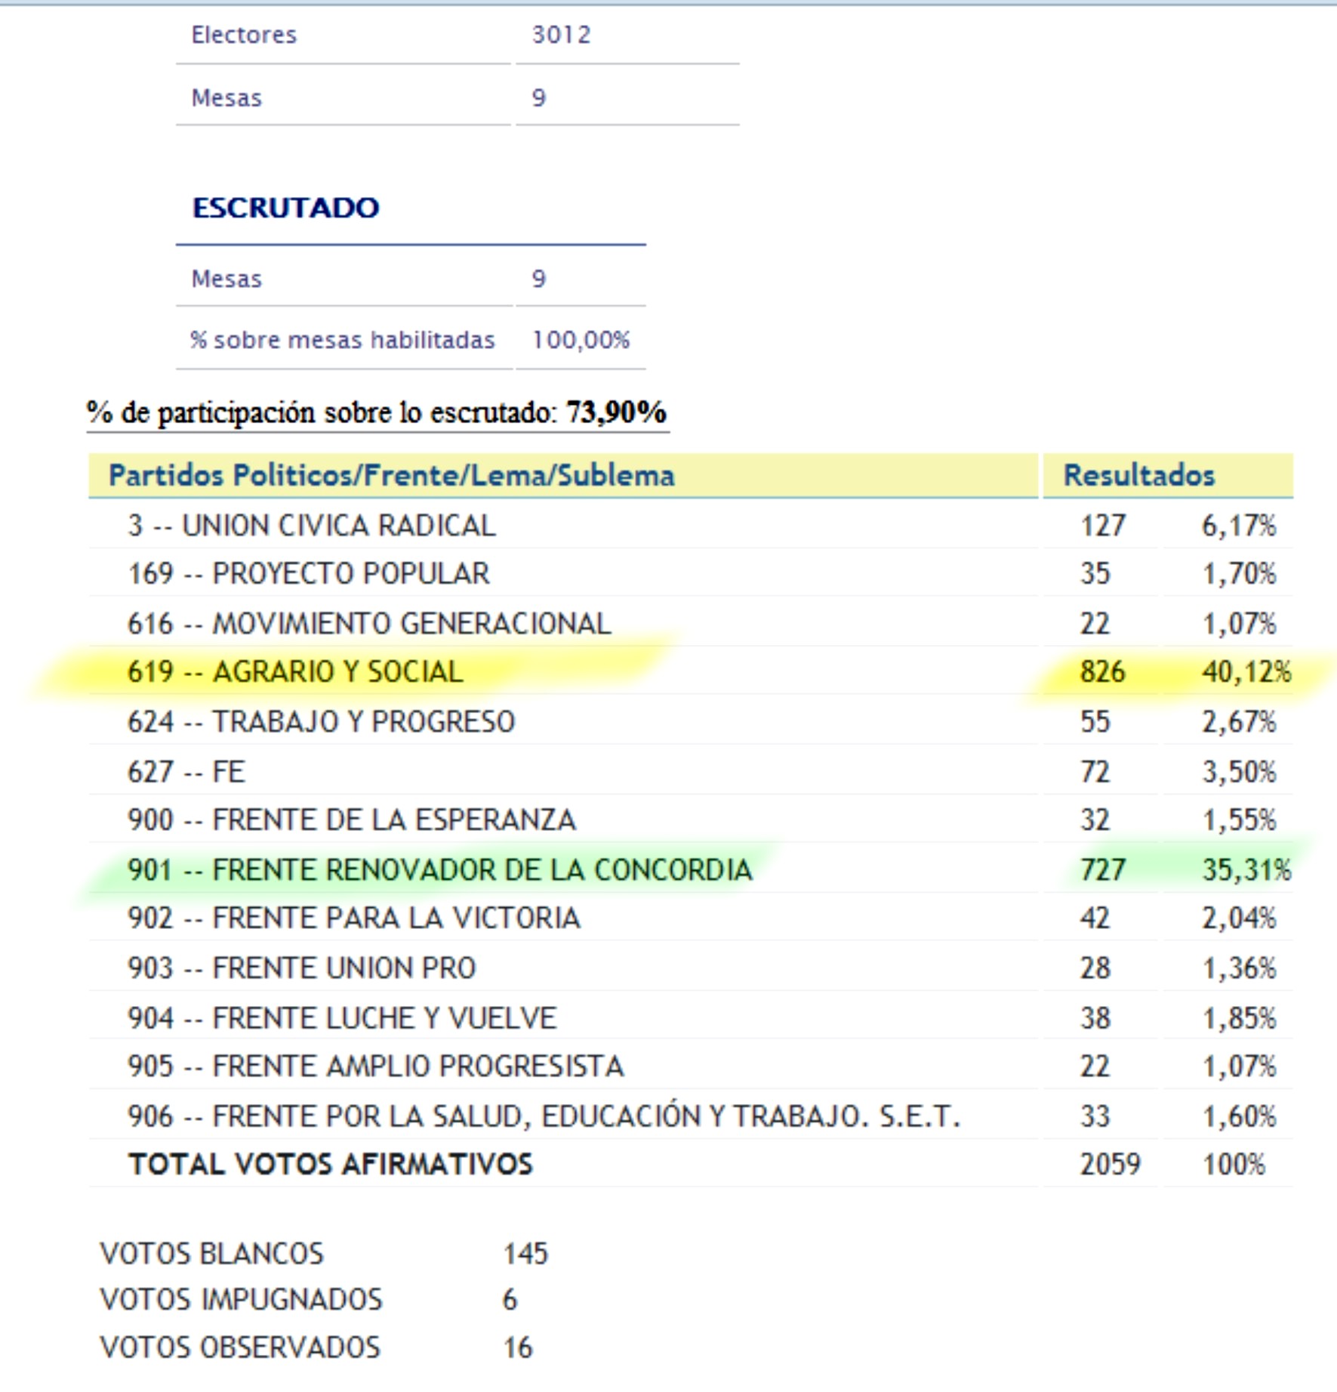Click the FRENTE DE LA ESPERANZA row
Image resolution: width=1337 pixels, height=1392 pixels.
pyautogui.click(x=352, y=819)
